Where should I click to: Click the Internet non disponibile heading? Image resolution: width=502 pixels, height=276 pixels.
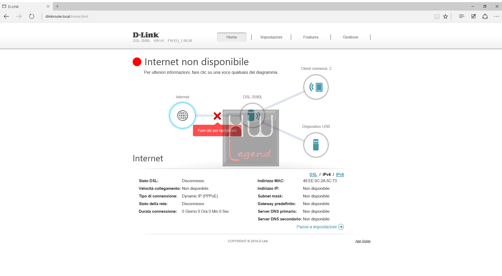click(x=197, y=62)
